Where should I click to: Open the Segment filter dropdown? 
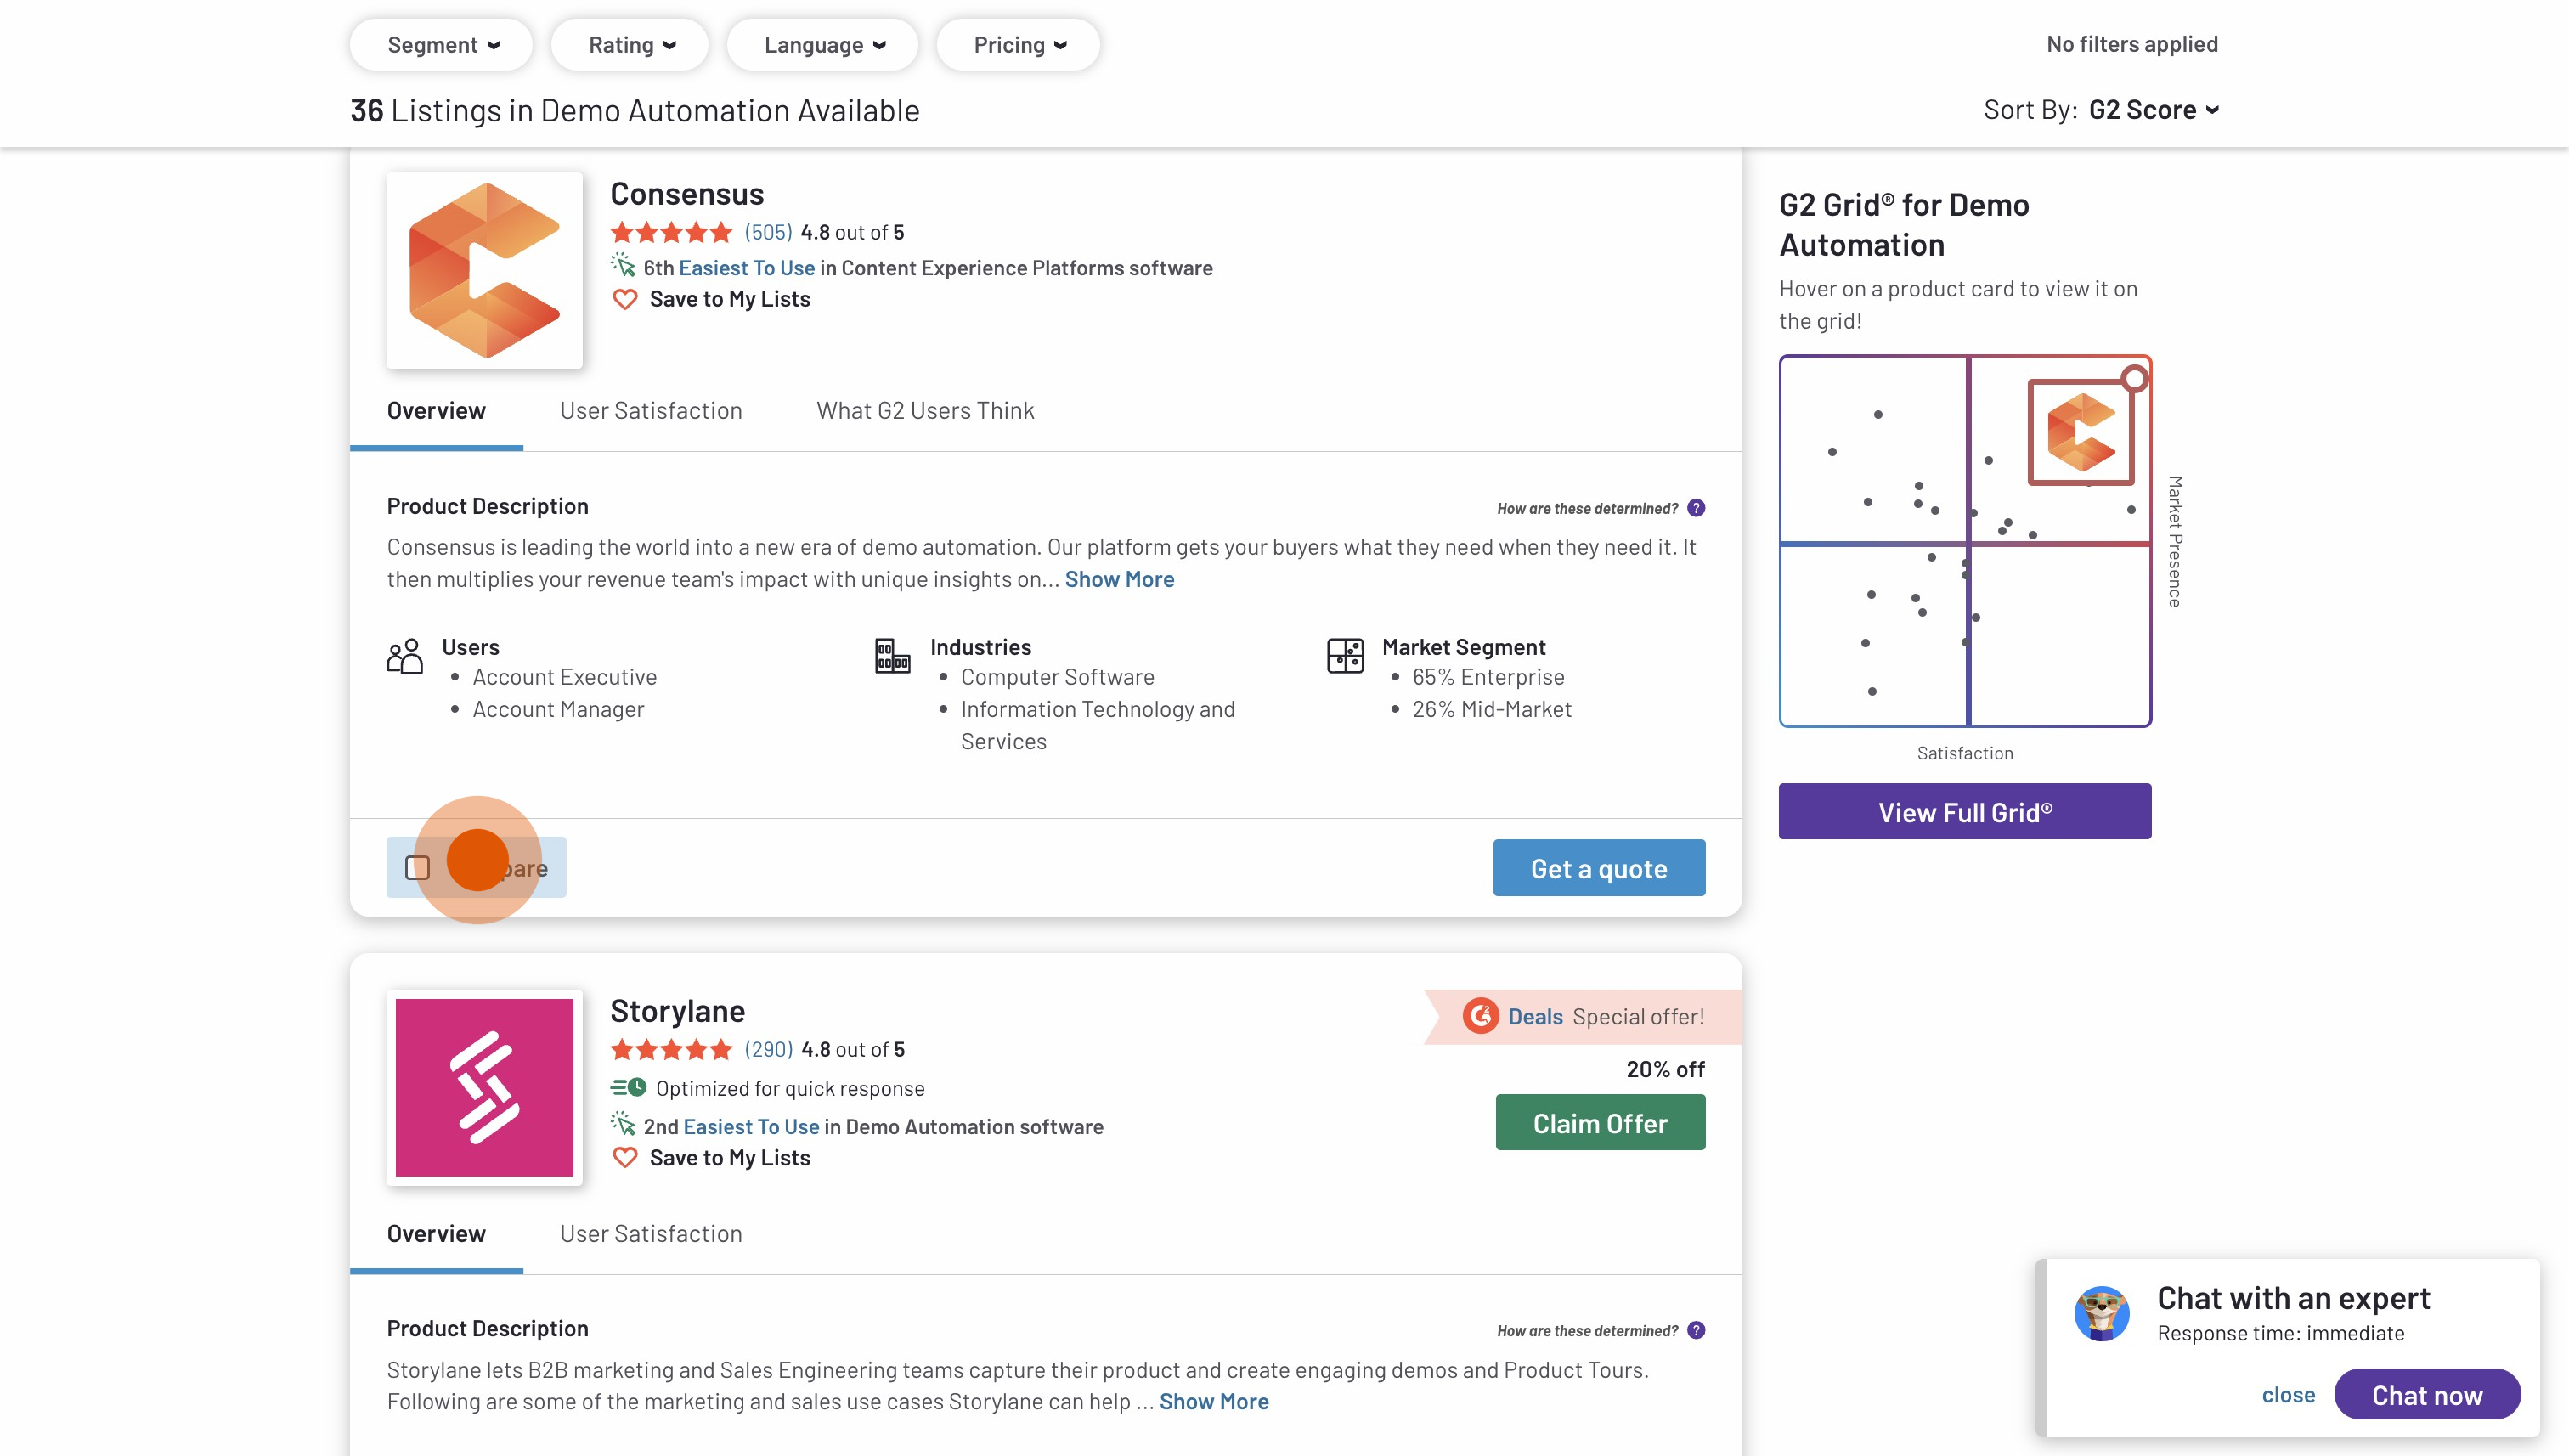point(441,45)
